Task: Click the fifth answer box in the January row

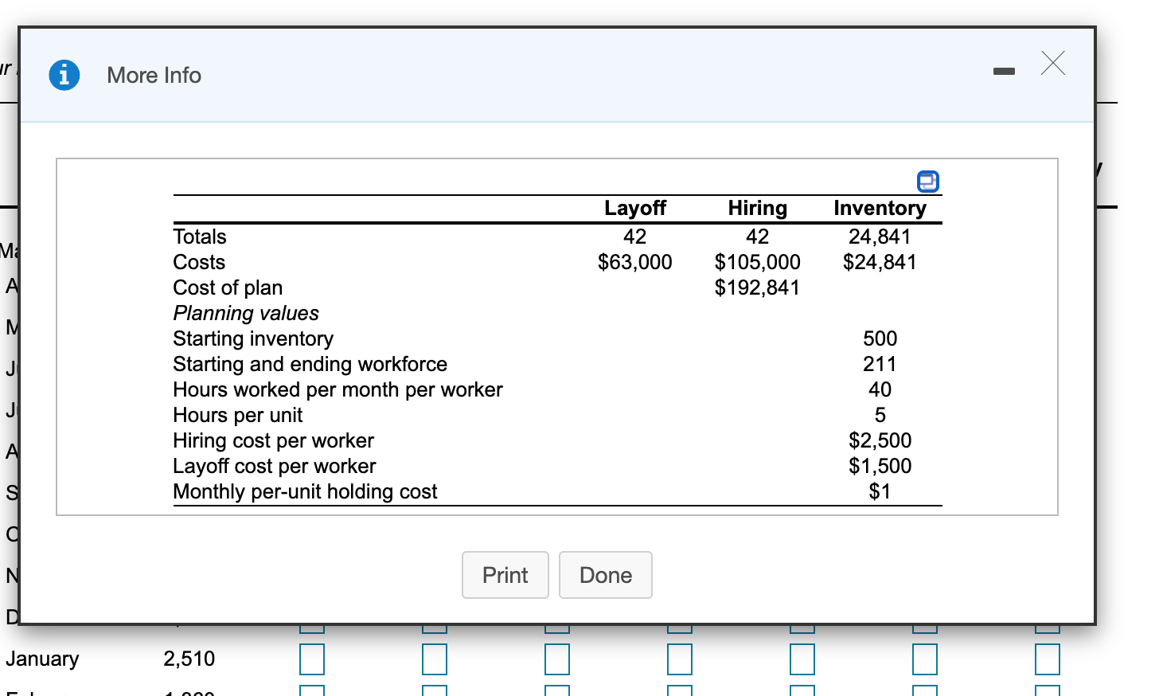Action: click(801, 659)
